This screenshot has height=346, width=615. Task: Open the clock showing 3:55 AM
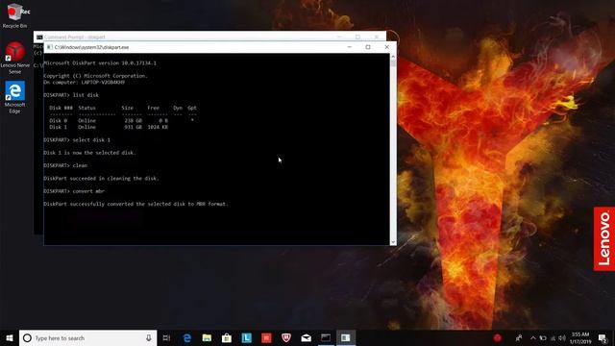580,337
